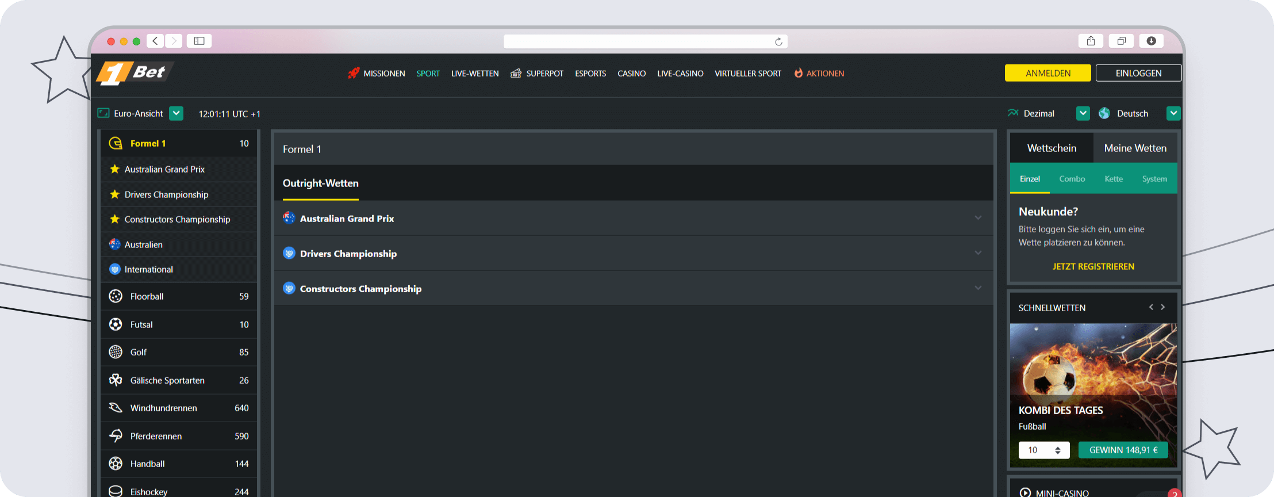The height and width of the screenshot is (497, 1274).
Task: Click the browser address bar
Action: pos(646,41)
